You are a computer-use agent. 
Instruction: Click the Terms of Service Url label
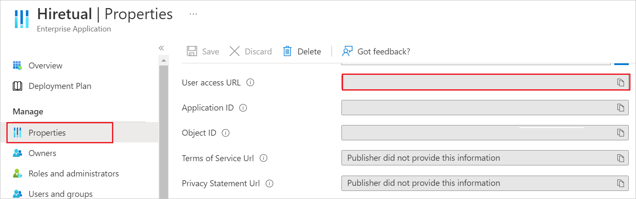point(218,158)
